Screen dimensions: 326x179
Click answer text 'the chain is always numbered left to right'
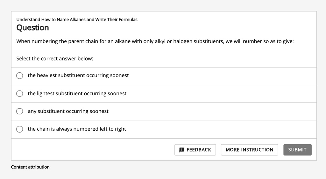coord(77,129)
